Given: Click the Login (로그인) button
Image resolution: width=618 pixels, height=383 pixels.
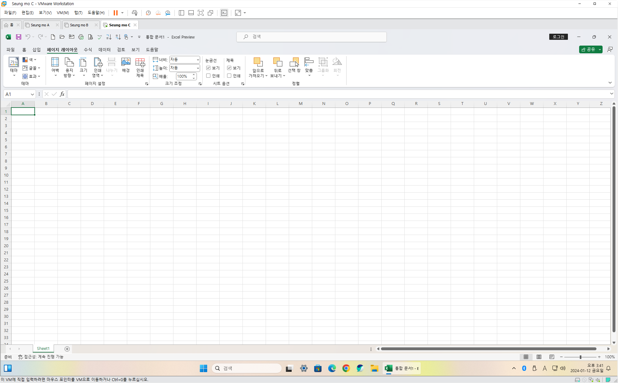Looking at the screenshot, I should click(x=558, y=37).
